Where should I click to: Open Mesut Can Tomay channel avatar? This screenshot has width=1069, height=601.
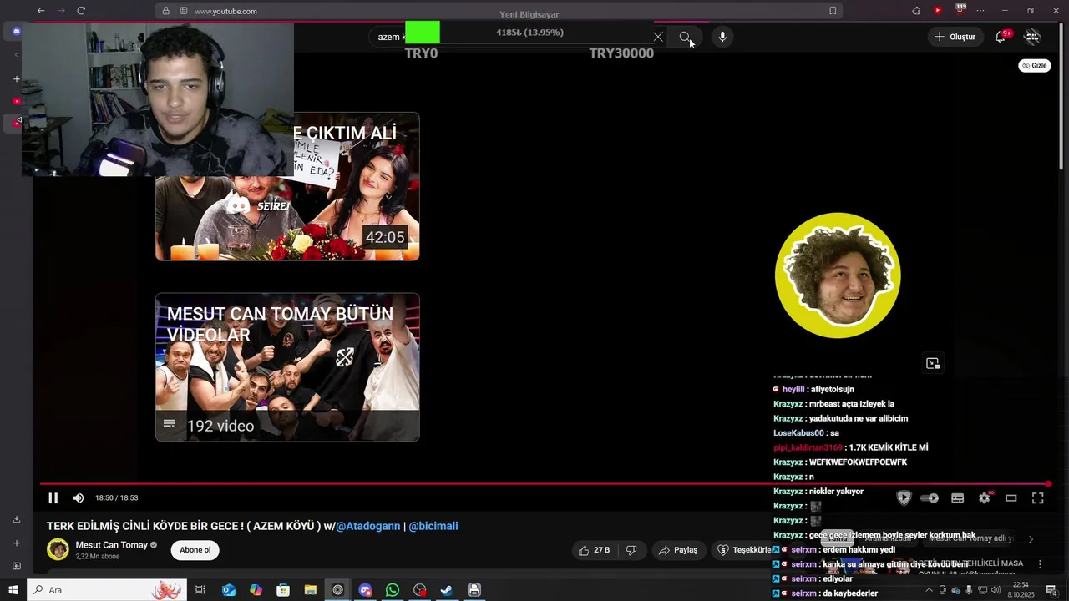coord(58,549)
